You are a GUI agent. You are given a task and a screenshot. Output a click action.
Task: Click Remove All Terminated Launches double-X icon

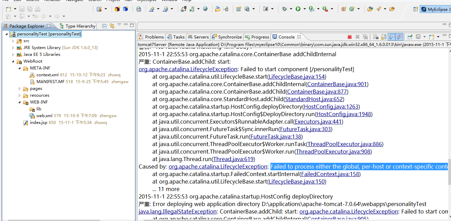tap(365, 37)
